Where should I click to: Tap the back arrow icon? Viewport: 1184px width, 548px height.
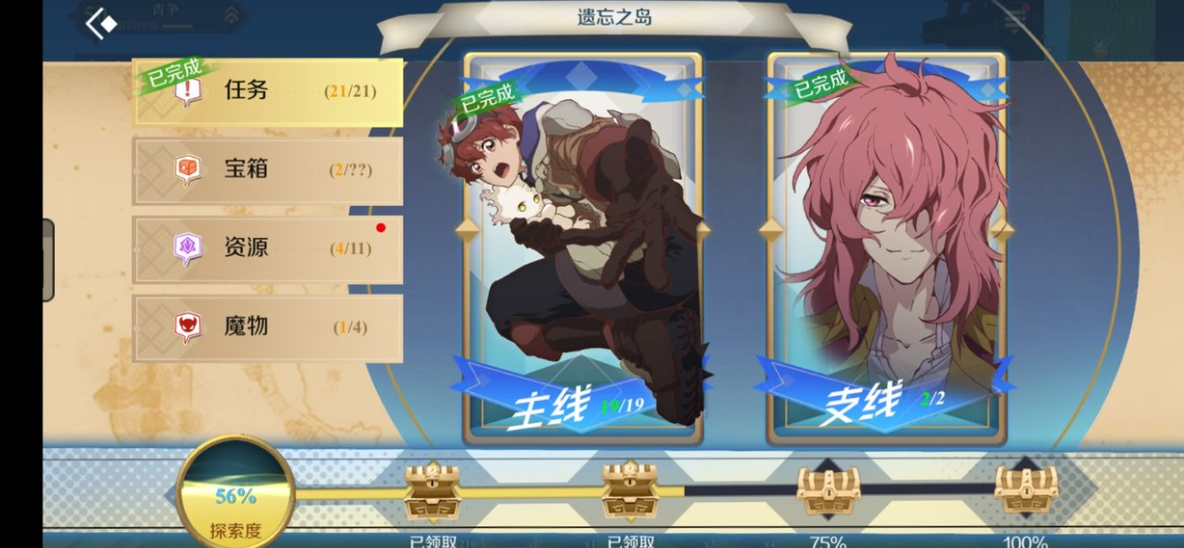pos(101,23)
